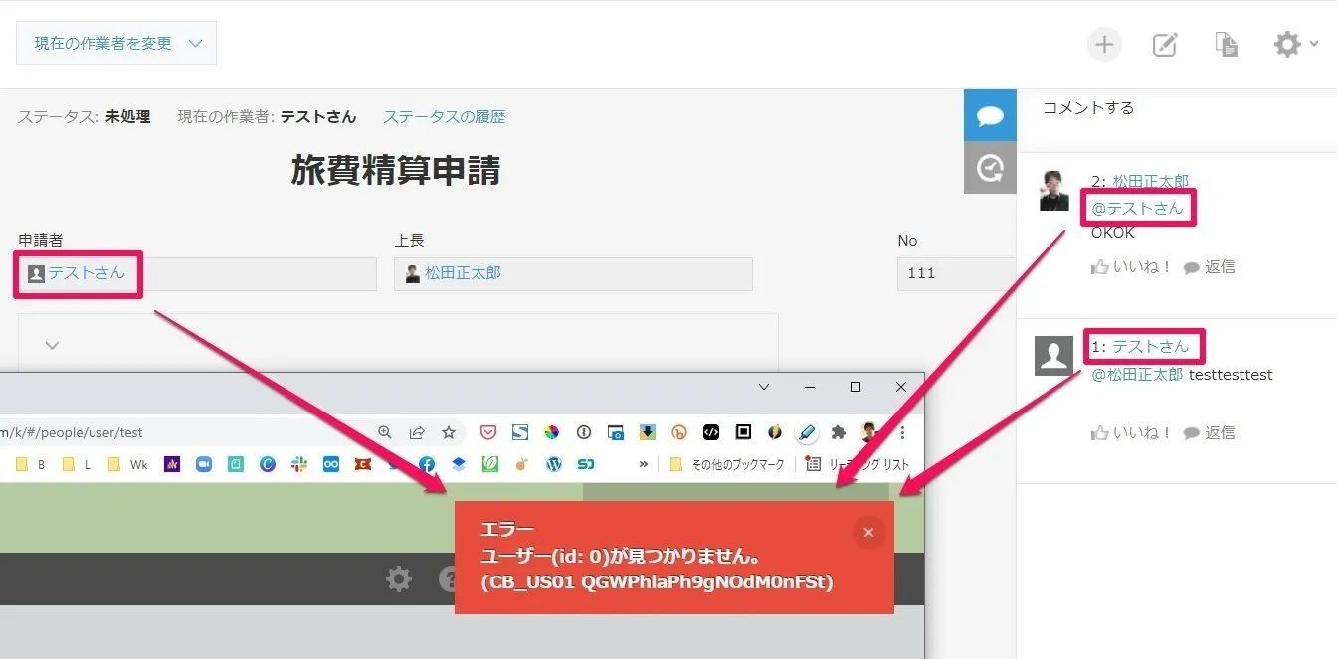Open テストさん link in 申請者 field

point(87,272)
